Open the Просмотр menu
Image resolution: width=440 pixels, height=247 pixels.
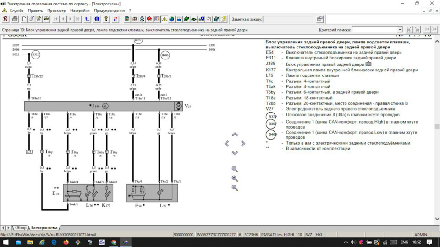pos(56,11)
